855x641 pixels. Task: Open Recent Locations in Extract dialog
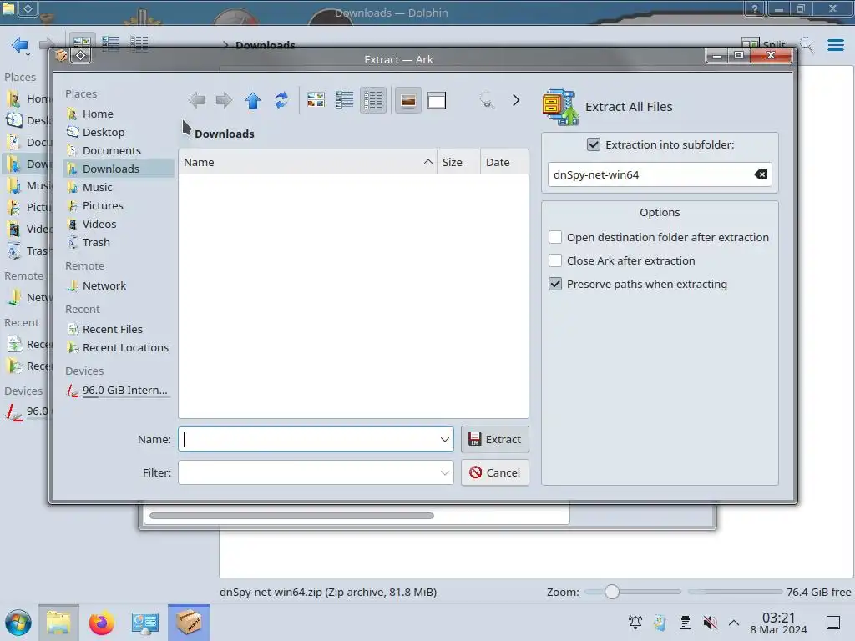pos(118,348)
